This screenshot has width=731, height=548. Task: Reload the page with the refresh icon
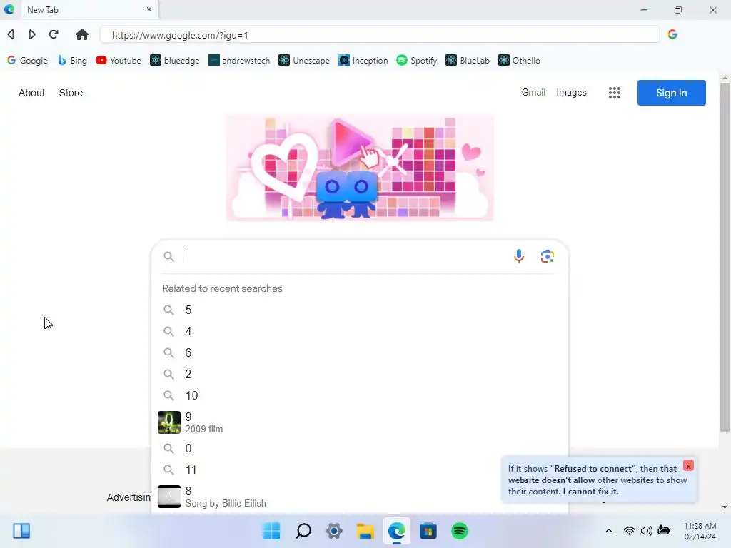54,34
